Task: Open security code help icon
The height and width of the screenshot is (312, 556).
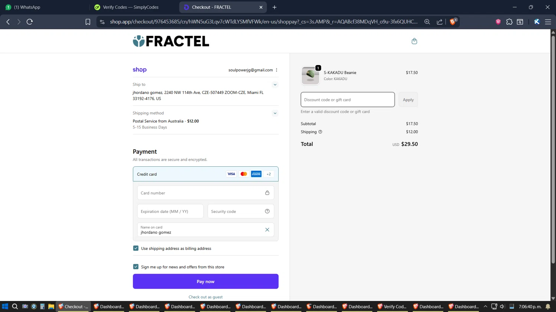Action: point(267,211)
